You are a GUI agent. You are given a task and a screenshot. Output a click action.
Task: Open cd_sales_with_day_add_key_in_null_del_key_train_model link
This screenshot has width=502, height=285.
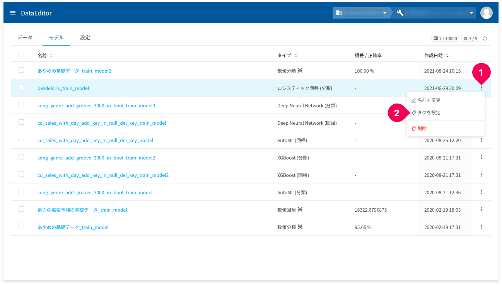coord(102,123)
